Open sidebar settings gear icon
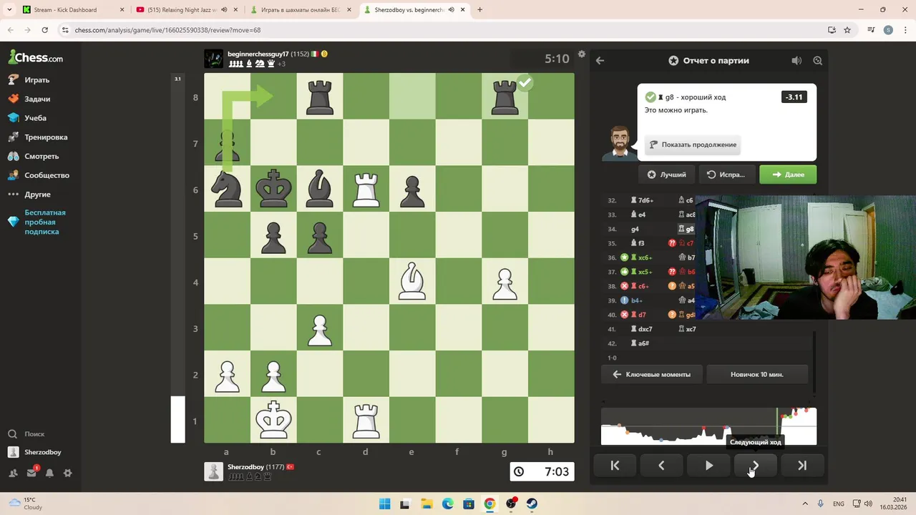Screen dimensions: 916x515 point(67,473)
